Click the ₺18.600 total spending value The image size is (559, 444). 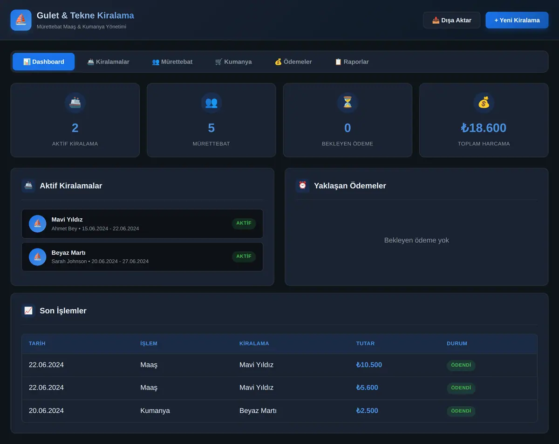pyautogui.click(x=484, y=128)
